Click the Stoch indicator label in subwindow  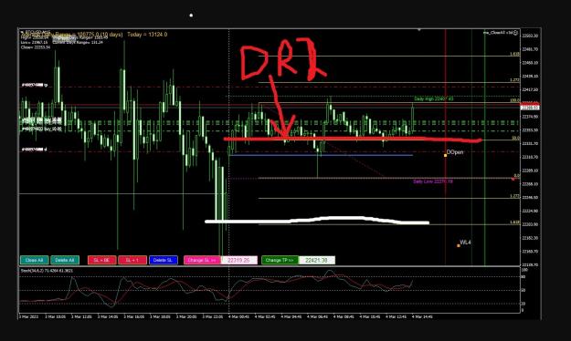coord(47,271)
